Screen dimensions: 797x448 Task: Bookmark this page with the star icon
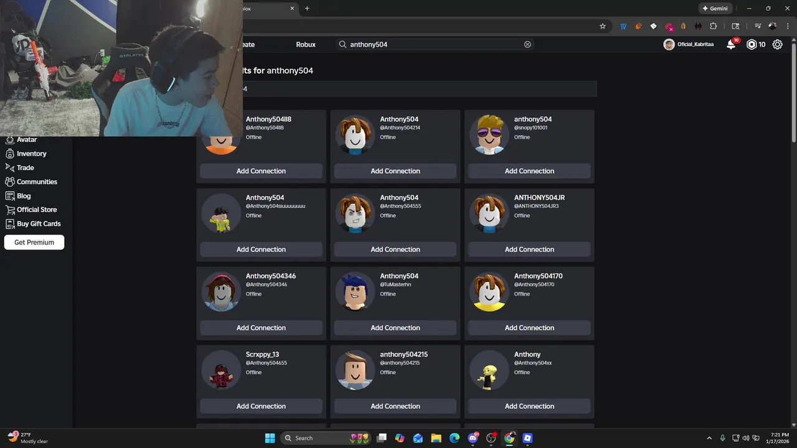603,26
